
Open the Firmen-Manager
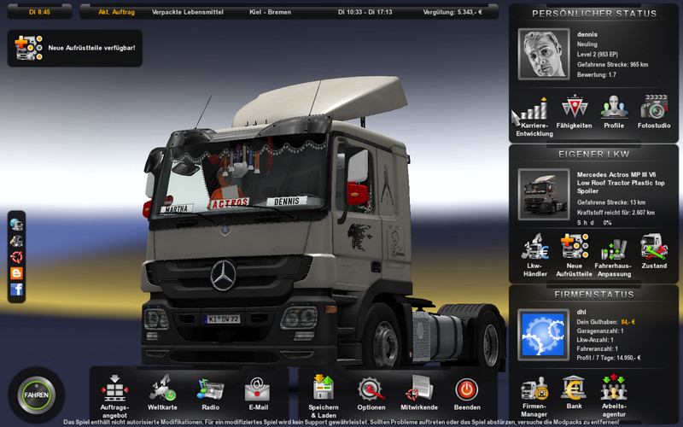pyautogui.click(x=534, y=396)
